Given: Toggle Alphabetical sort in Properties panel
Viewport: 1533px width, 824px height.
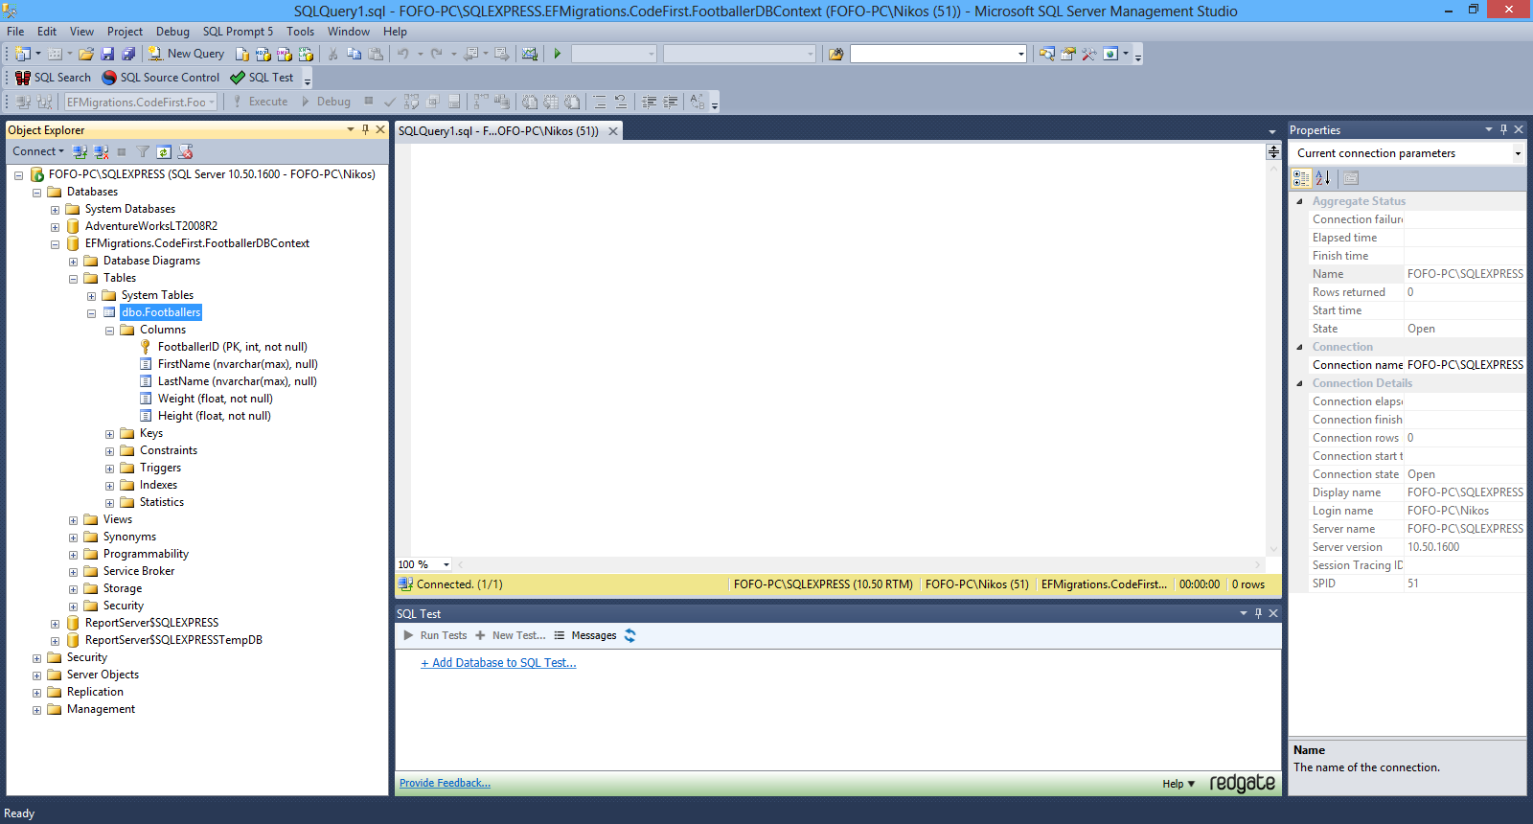Looking at the screenshot, I should 1323,178.
